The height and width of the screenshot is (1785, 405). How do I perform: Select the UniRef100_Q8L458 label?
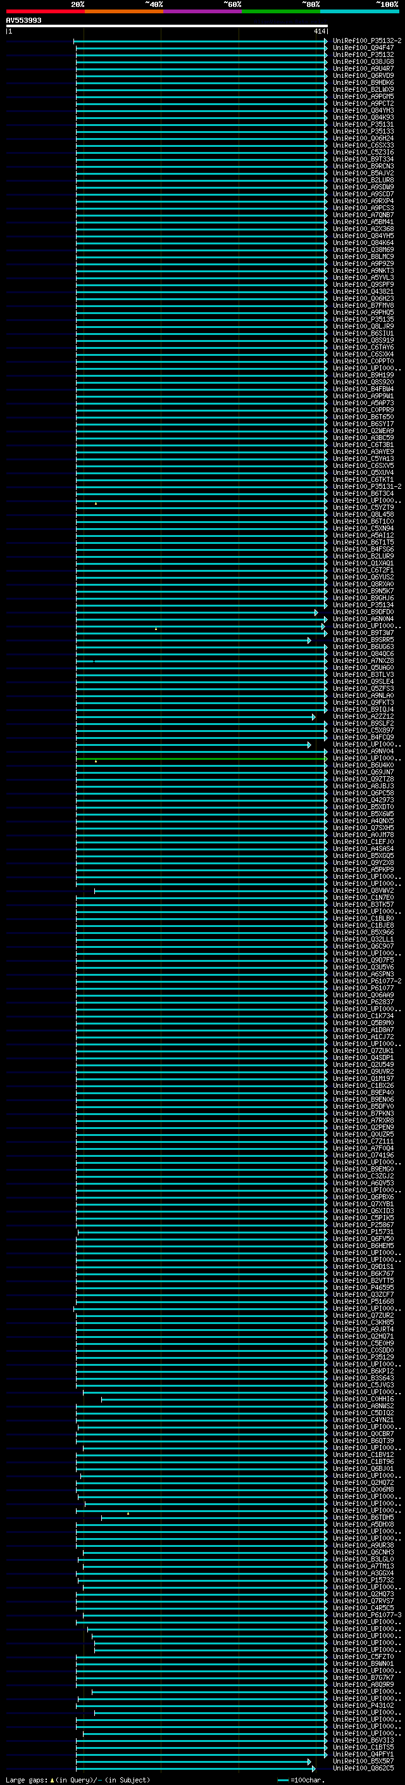pyautogui.click(x=363, y=514)
